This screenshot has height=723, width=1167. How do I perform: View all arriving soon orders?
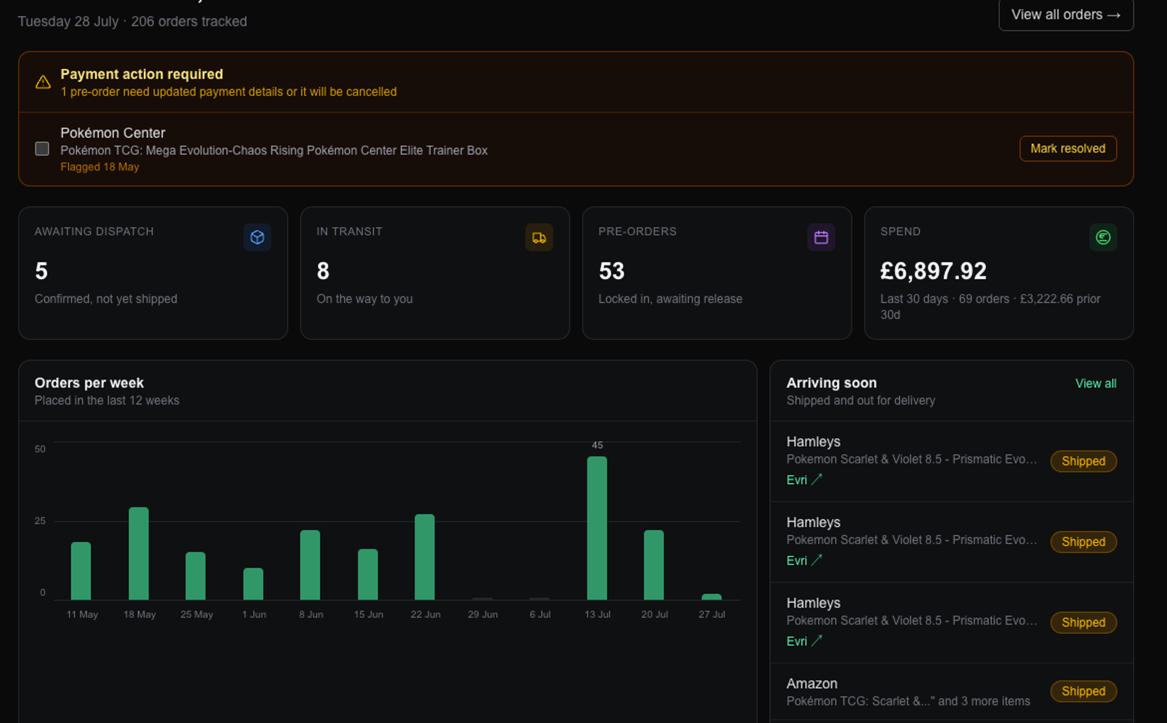(1096, 384)
